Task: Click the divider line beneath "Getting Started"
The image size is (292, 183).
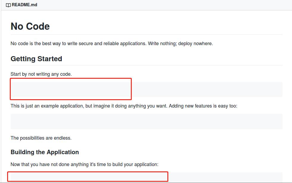Action: pos(146,65)
